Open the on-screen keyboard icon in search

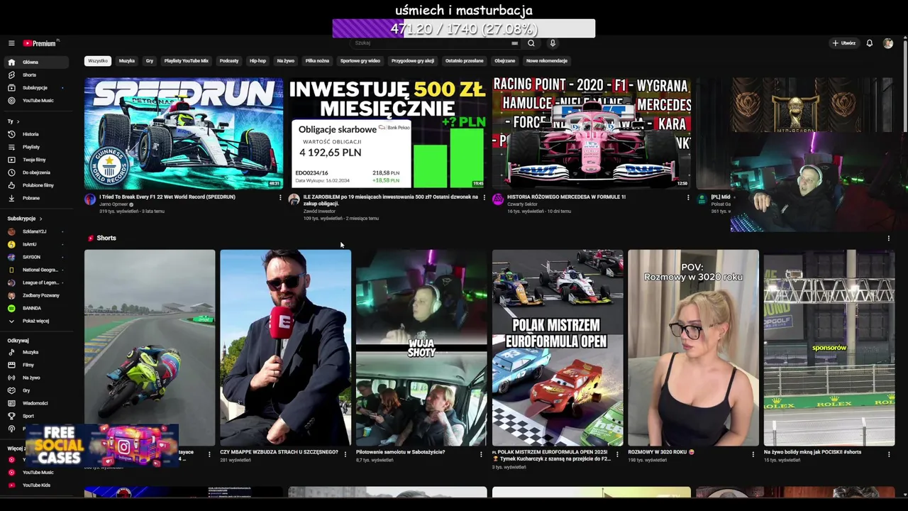click(514, 43)
